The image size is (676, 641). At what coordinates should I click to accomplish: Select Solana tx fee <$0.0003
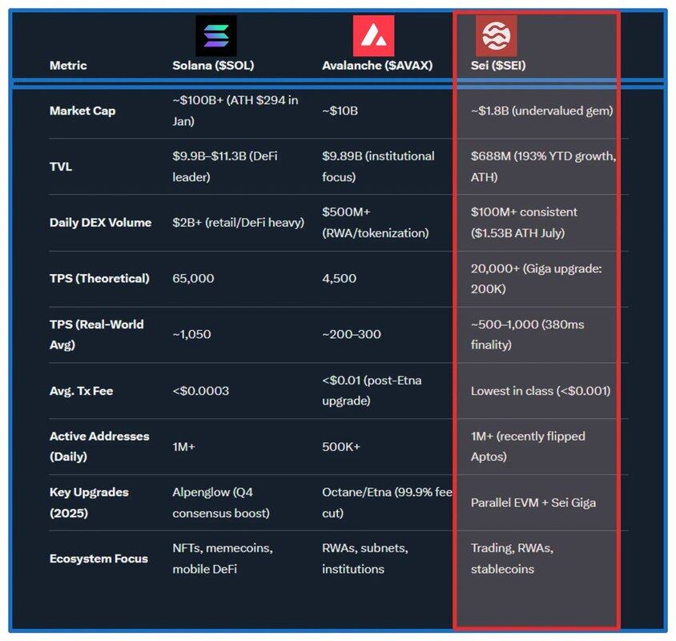tap(200, 391)
